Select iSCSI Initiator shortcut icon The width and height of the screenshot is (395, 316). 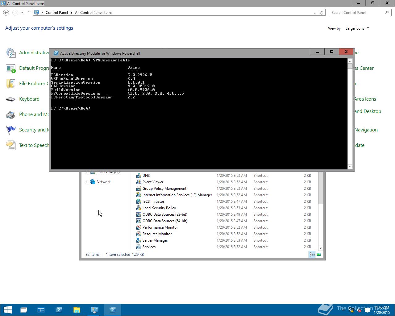(x=139, y=202)
